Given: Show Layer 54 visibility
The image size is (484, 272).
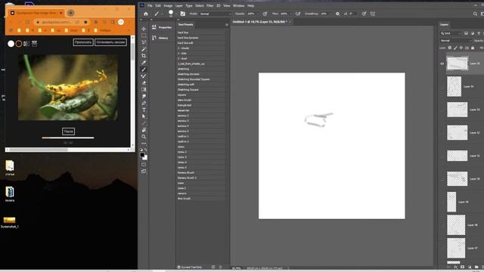Looking at the screenshot, I should coord(442,87).
